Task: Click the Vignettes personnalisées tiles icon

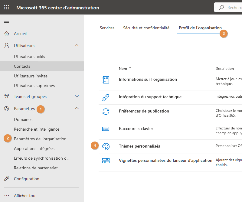Action: coord(106,161)
